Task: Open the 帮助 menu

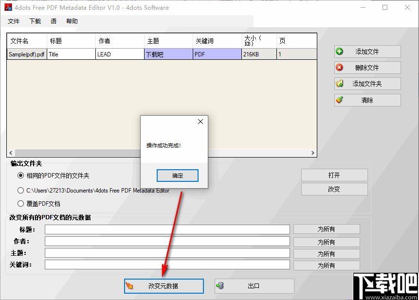Action: pos(72,21)
